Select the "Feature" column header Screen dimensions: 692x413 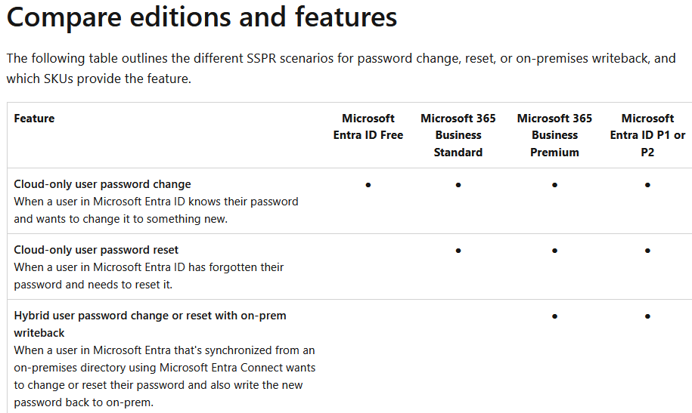coord(34,119)
